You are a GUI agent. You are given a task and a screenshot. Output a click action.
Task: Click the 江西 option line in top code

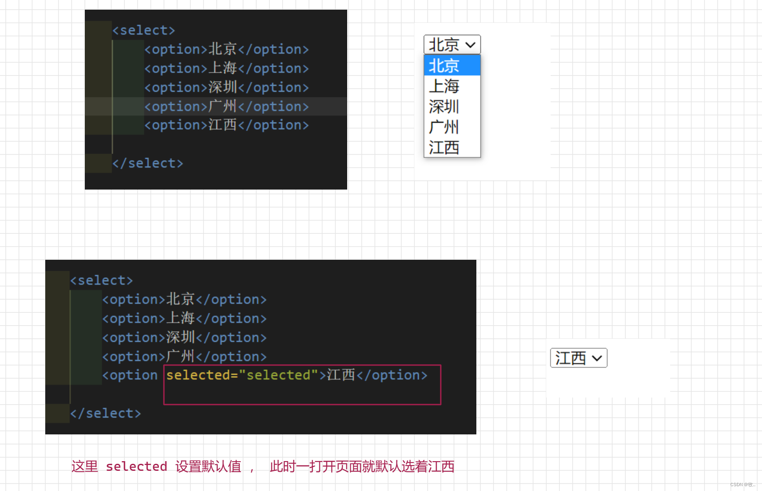[227, 125]
